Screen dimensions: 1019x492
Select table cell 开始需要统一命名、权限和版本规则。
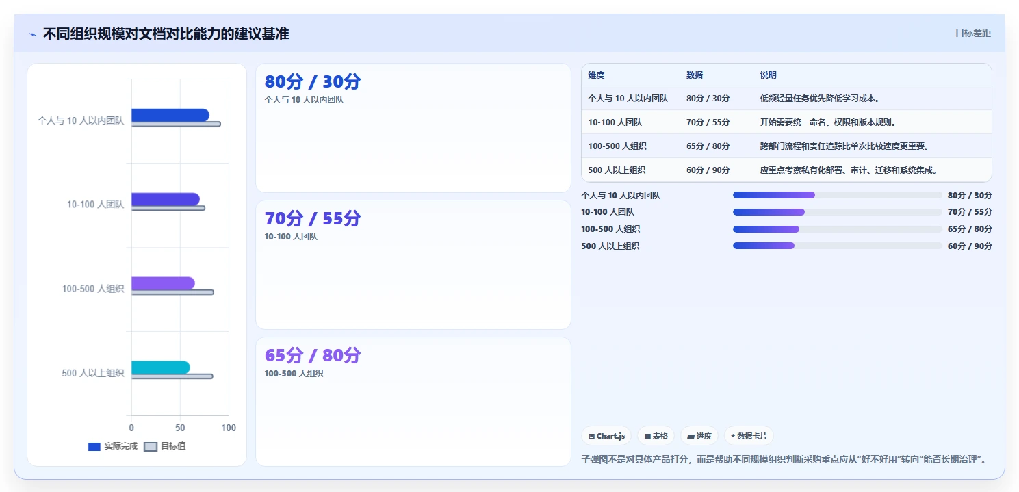[x=828, y=122]
